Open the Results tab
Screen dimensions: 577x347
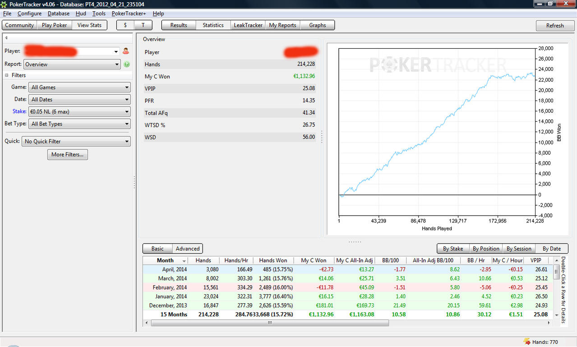(179, 25)
